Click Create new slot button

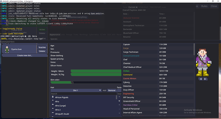pos(25,56)
